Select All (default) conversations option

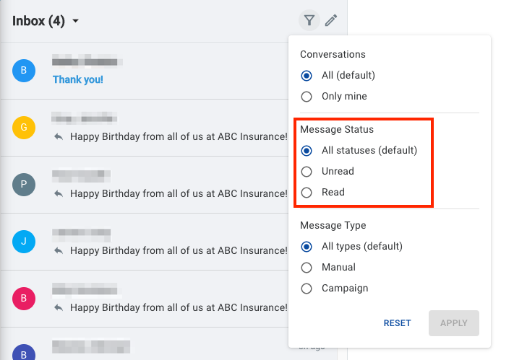pyautogui.click(x=307, y=76)
